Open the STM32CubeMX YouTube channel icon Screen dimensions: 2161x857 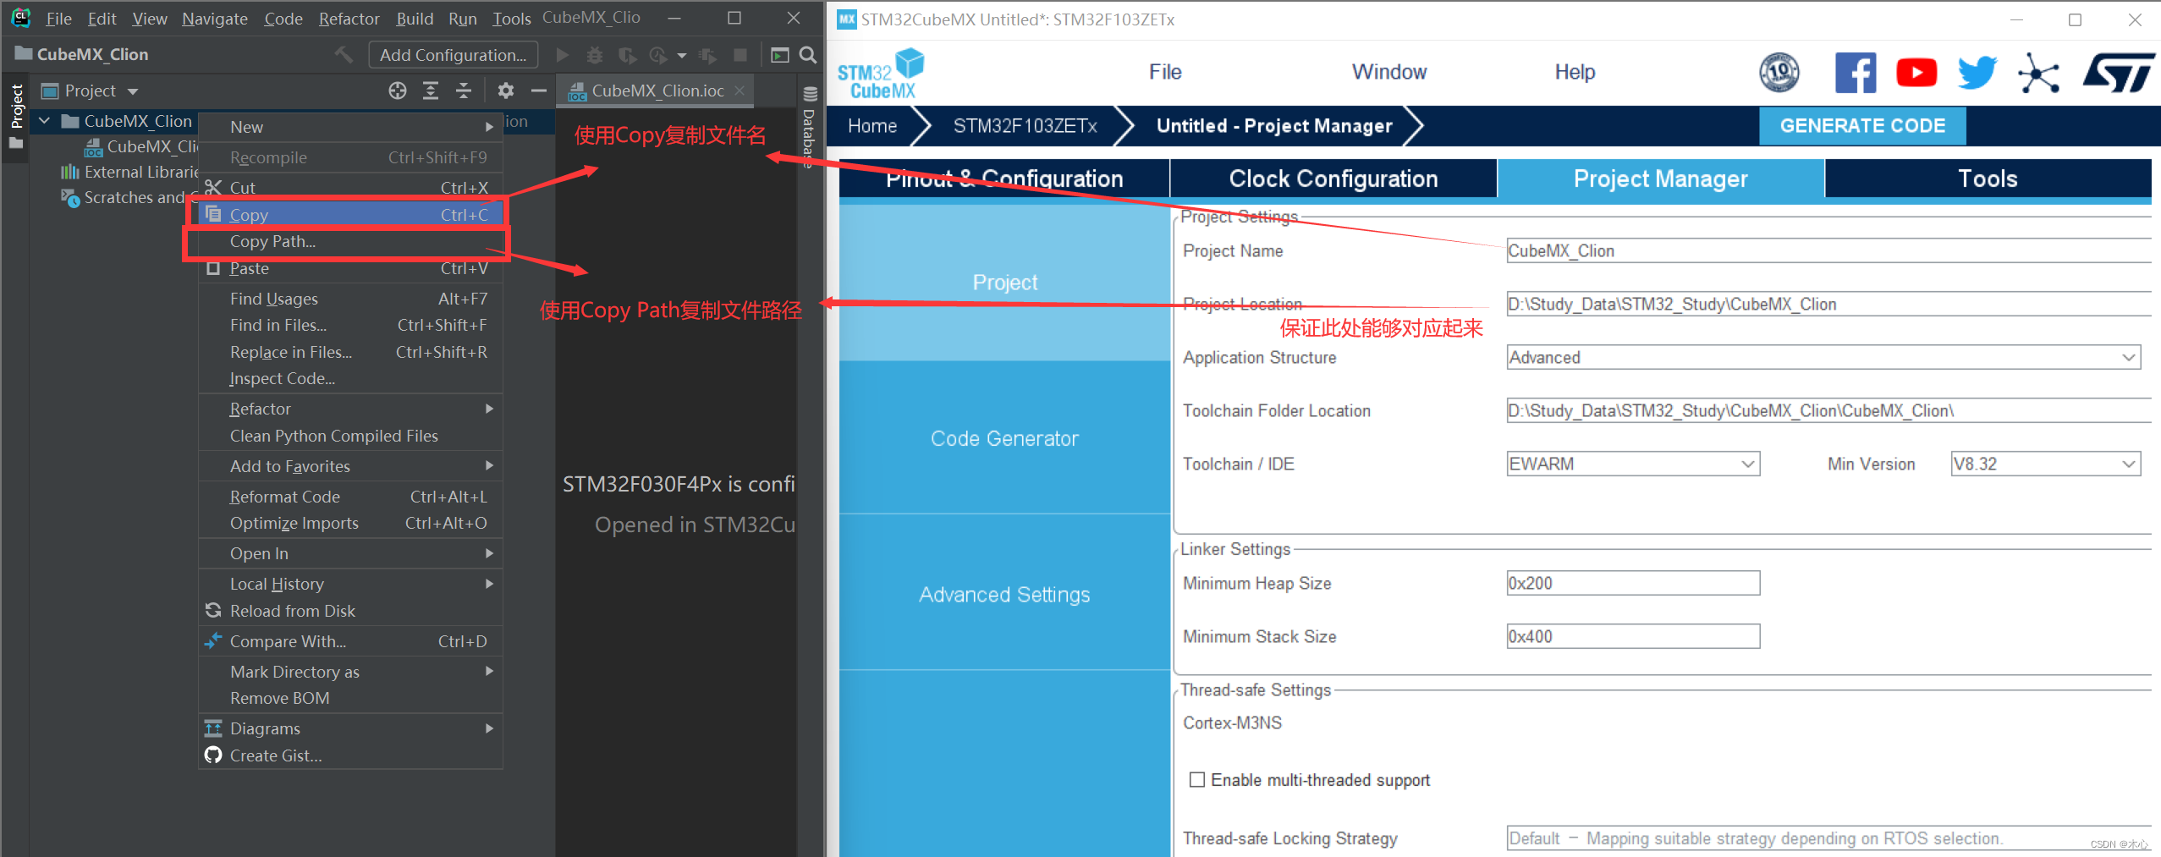pos(1916,72)
